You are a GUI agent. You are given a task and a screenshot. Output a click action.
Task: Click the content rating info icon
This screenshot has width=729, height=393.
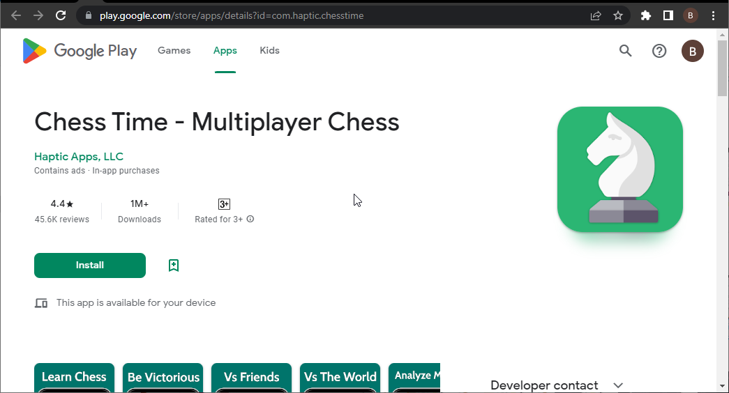[250, 219]
